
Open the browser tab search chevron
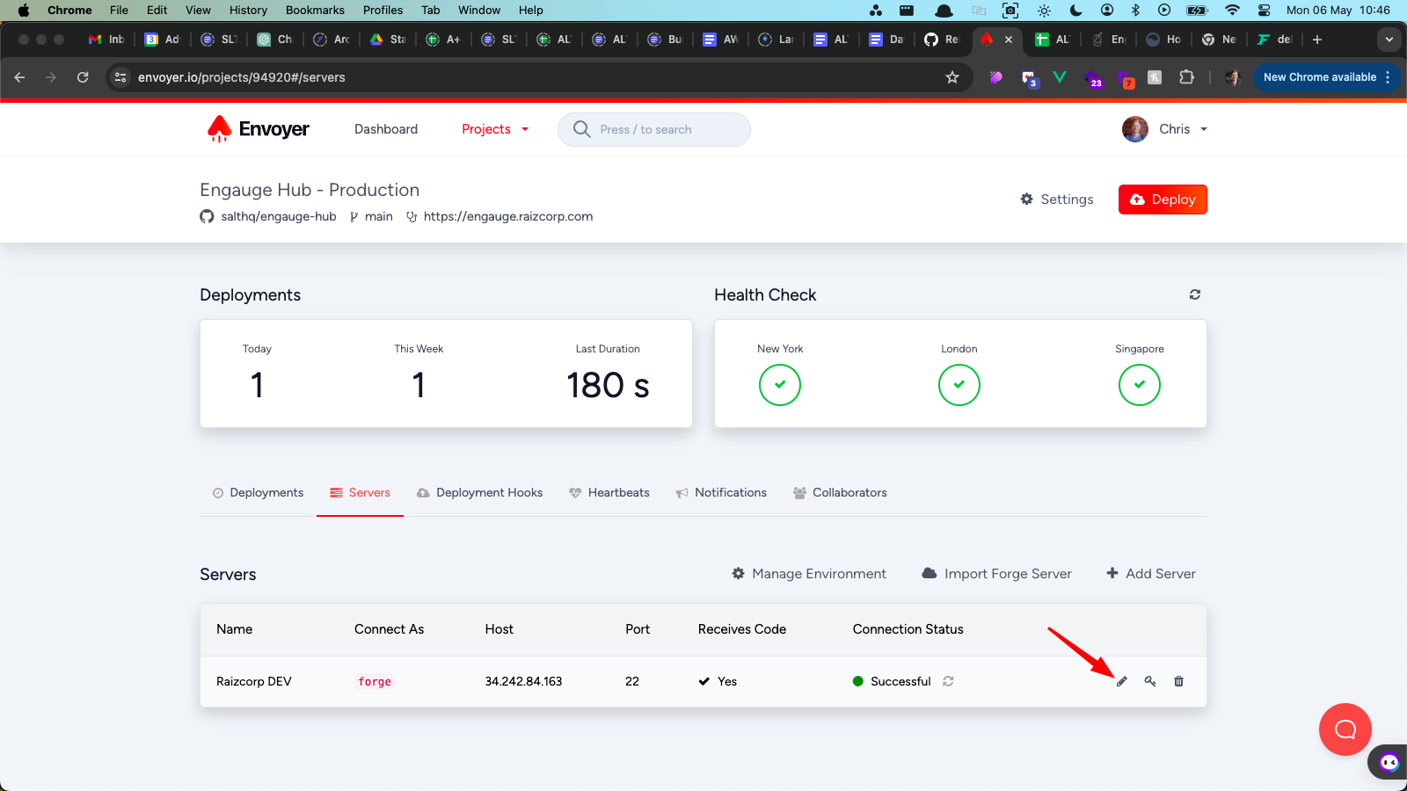1389,40
